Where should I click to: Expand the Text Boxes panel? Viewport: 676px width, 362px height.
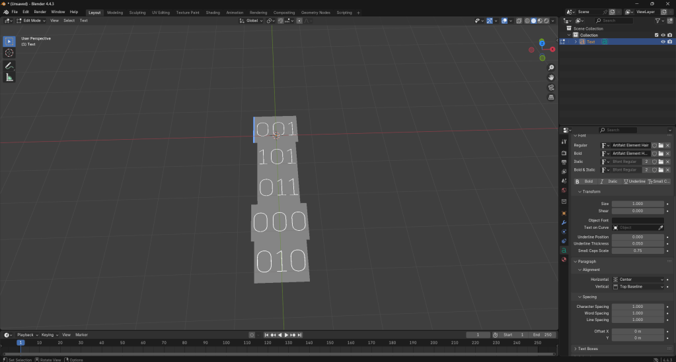coord(587,349)
